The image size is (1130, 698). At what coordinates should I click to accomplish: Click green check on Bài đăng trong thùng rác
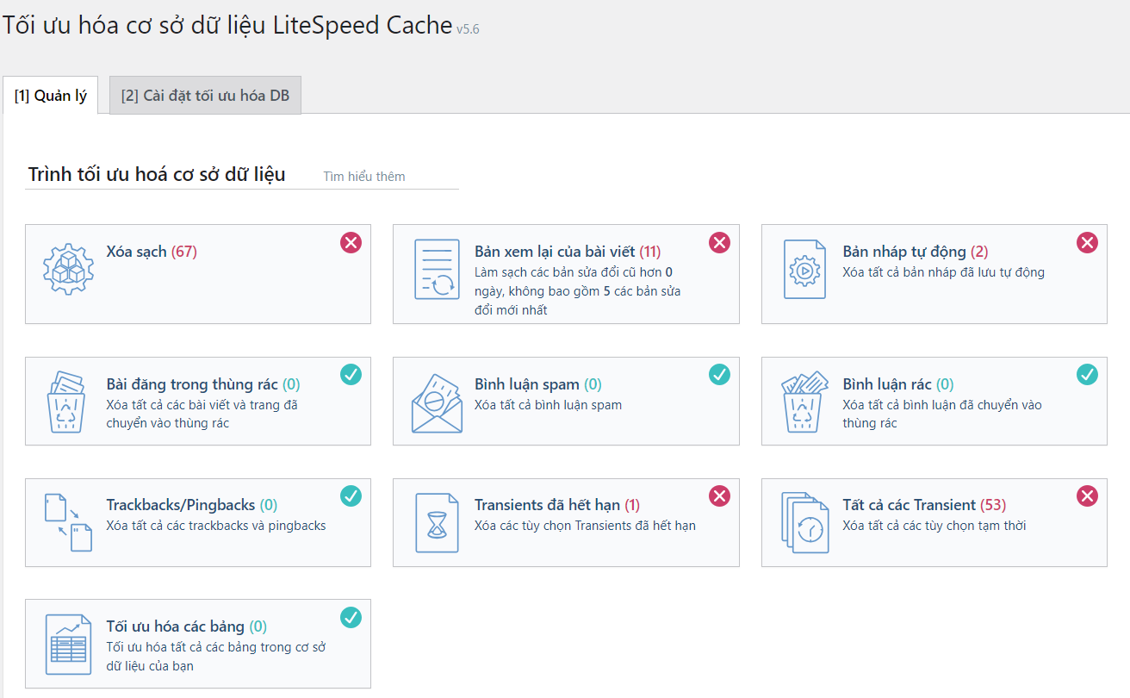pos(351,375)
